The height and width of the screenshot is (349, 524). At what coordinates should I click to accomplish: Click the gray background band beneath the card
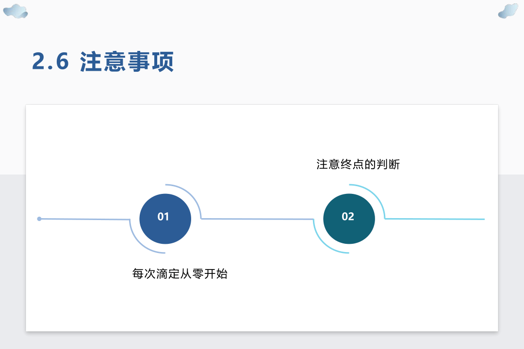pyautogui.click(x=262, y=341)
